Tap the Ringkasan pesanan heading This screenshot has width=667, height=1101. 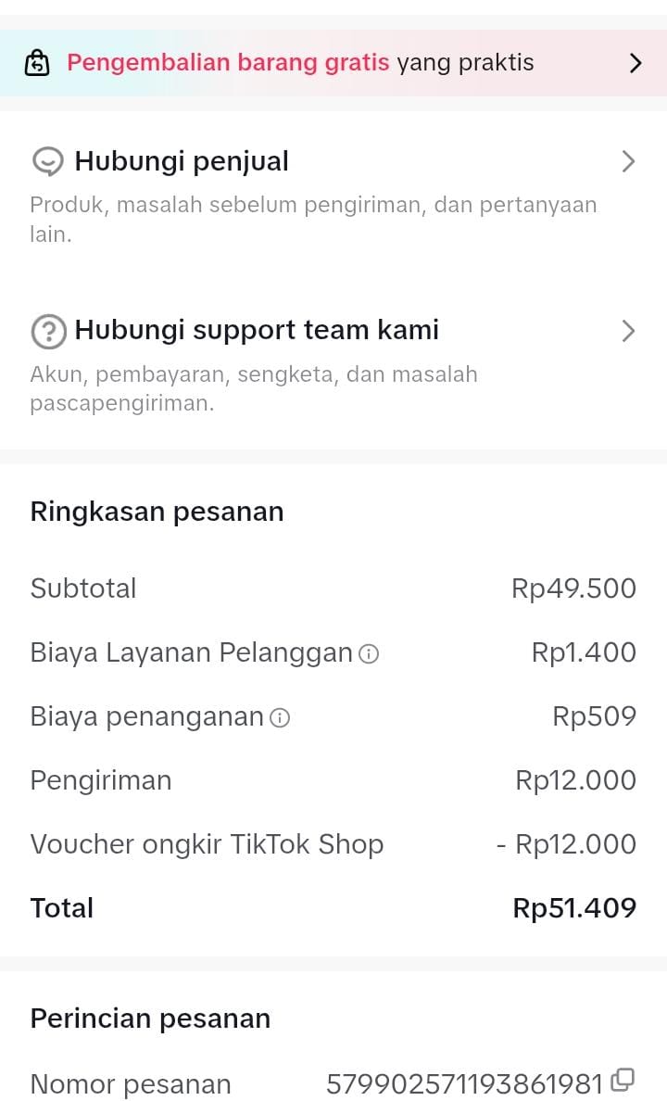pyautogui.click(x=157, y=512)
